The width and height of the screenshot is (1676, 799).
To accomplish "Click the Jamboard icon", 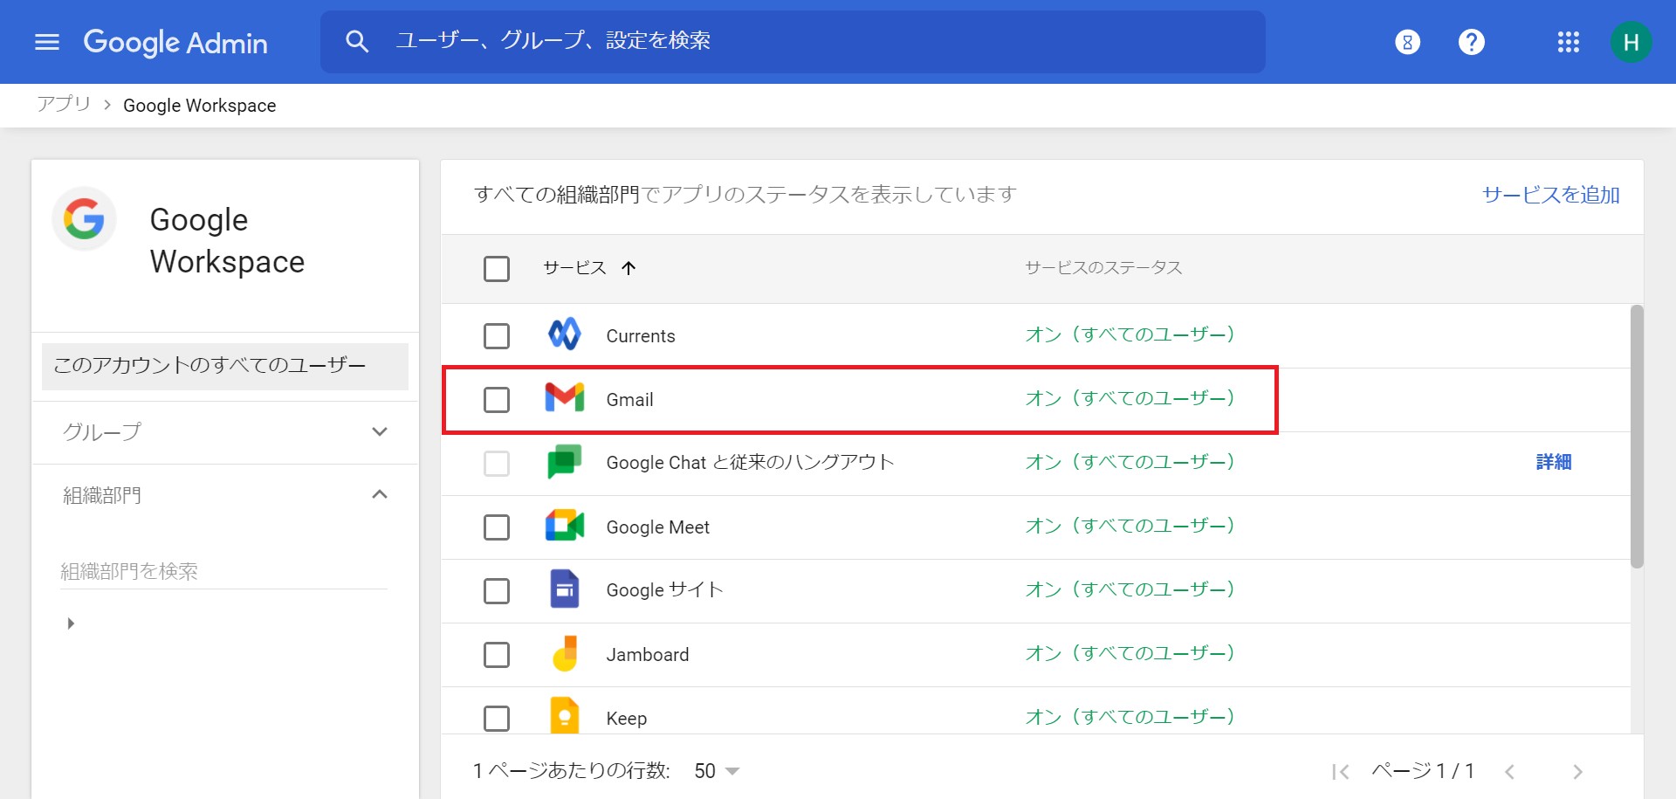I will pos(566,653).
